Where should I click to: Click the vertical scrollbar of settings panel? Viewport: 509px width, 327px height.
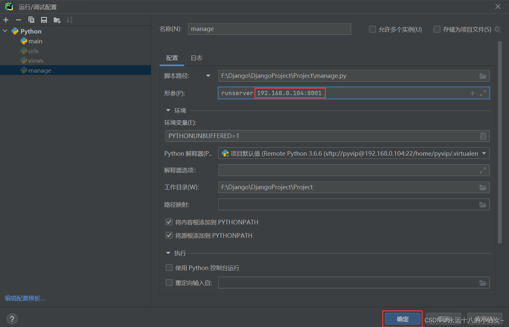(500, 142)
